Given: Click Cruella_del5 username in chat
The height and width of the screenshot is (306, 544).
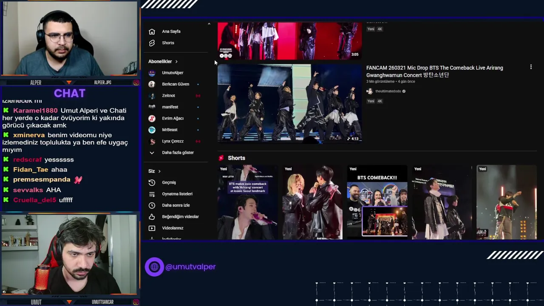Looking at the screenshot, I should point(34,200).
